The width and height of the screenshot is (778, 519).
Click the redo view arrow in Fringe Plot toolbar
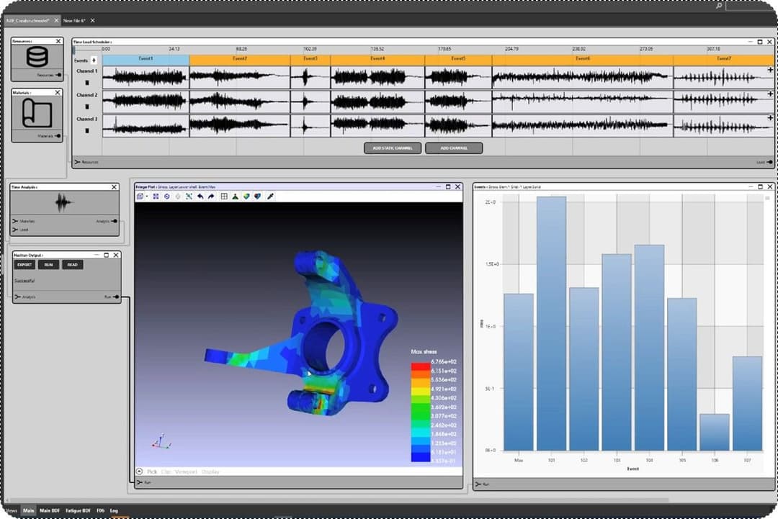[211, 196]
